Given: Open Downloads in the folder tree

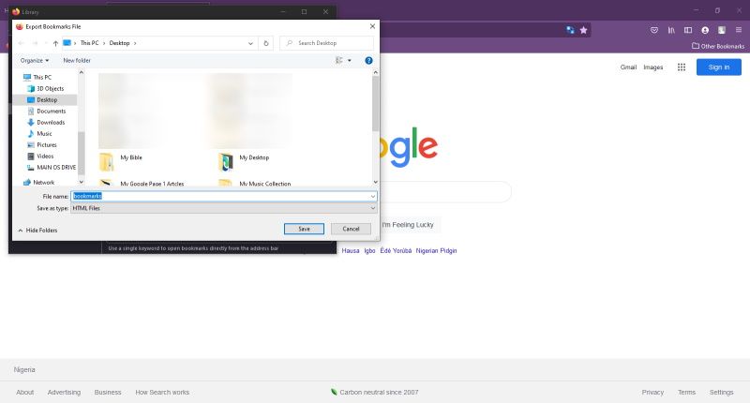Looking at the screenshot, I should tap(51, 123).
